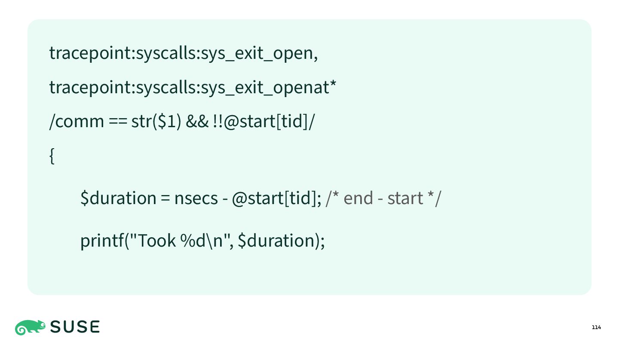Click the SUSE wordmark text
Image resolution: width=619 pixels, height=348 pixels.
pyautogui.click(x=75, y=327)
